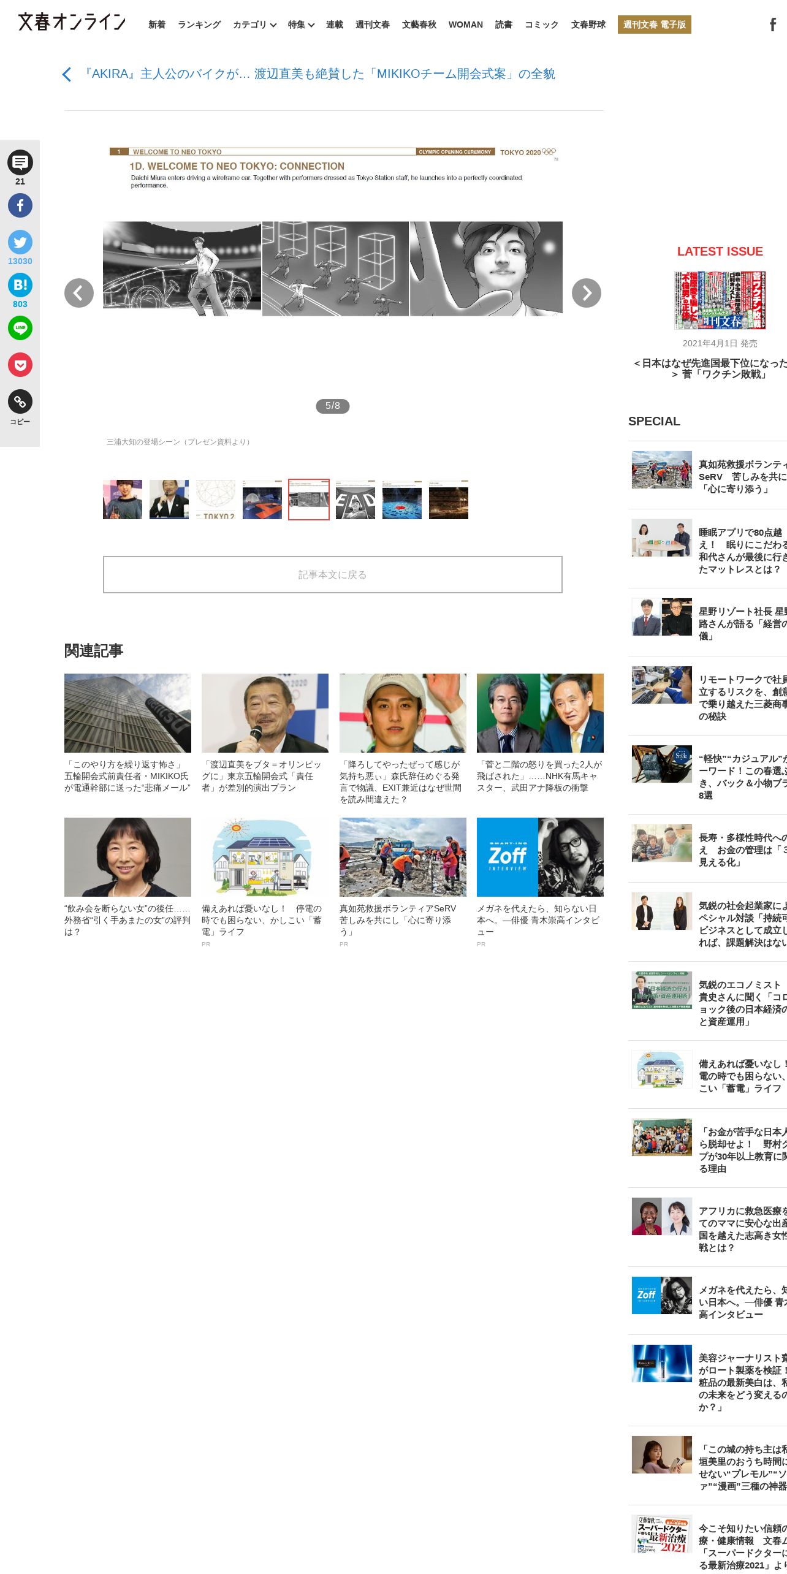787x1574 pixels.
Task: Open related article NHK有馬キャスター降板
Action: click(540, 776)
